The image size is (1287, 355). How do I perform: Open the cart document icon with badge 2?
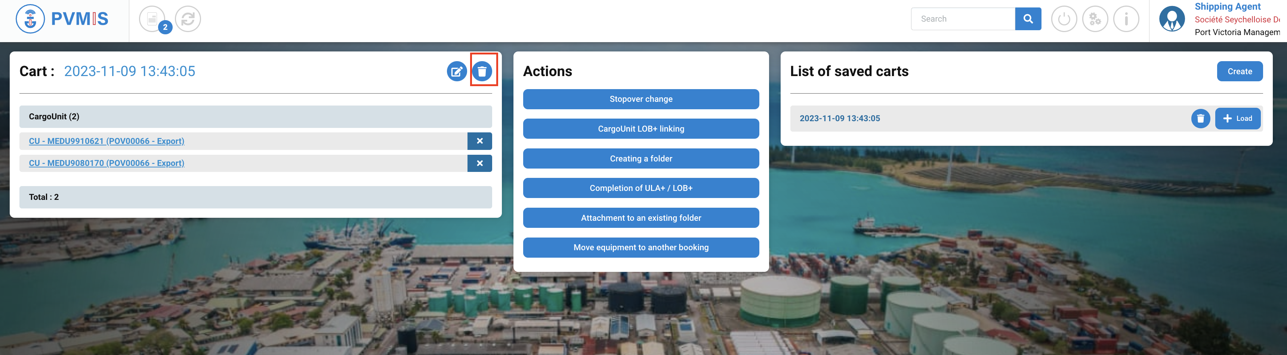[152, 19]
